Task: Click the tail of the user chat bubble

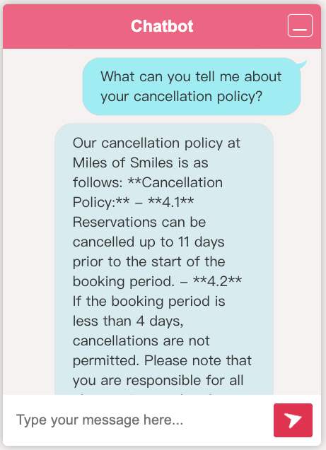Action: click(x=302, y=64)
